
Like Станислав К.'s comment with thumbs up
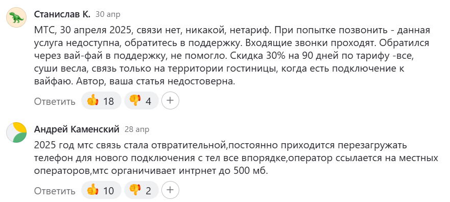point(101,101)
